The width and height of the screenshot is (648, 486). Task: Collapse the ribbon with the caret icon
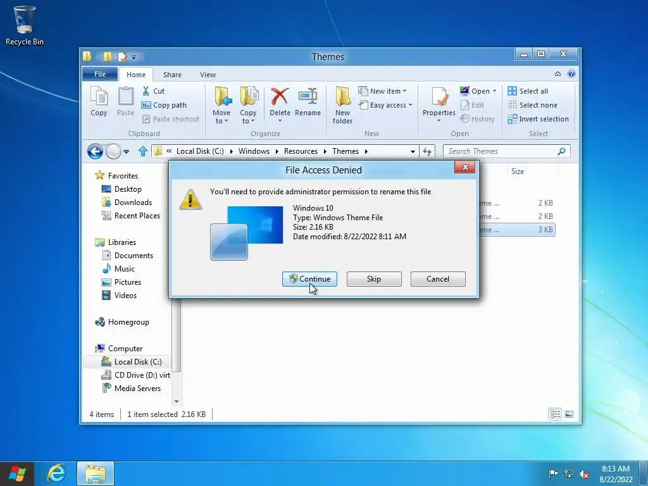558,74
